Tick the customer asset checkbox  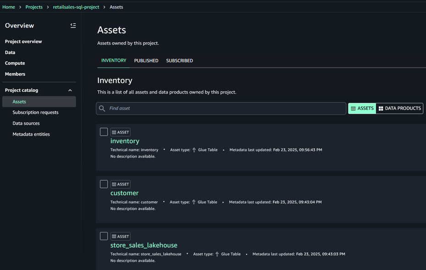[x=104, y=184]
